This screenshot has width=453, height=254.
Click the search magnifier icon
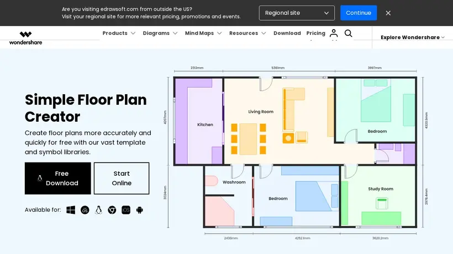pyautogui.click(x=349, y=34)
